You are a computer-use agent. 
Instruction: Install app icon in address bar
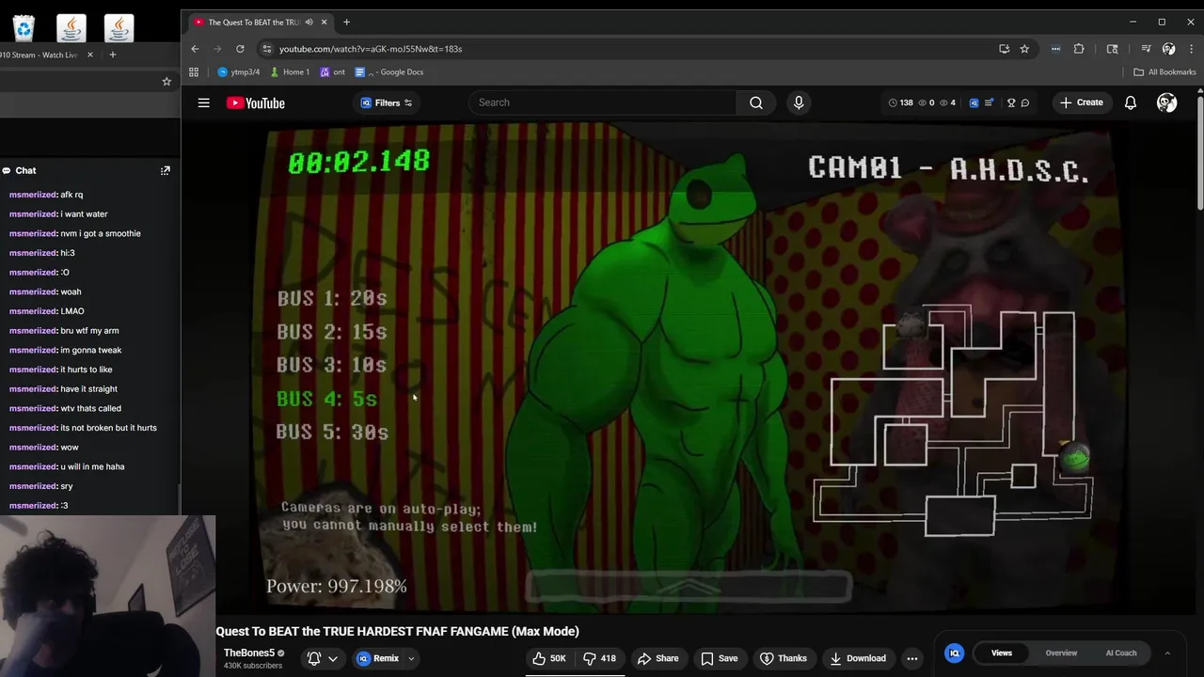[1005, 49]
